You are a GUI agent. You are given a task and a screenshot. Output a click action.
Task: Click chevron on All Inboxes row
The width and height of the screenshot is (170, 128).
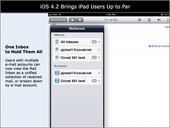pyautogui.click(x=99, y=42)
